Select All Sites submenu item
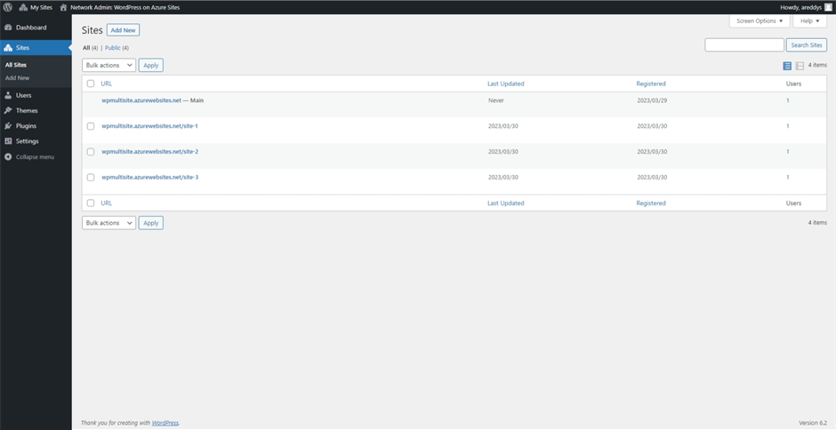The width and height of the screenshot is (836, 430). [x=16, y=65]
